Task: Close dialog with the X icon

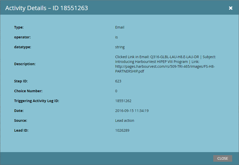Action: (231, 8)
